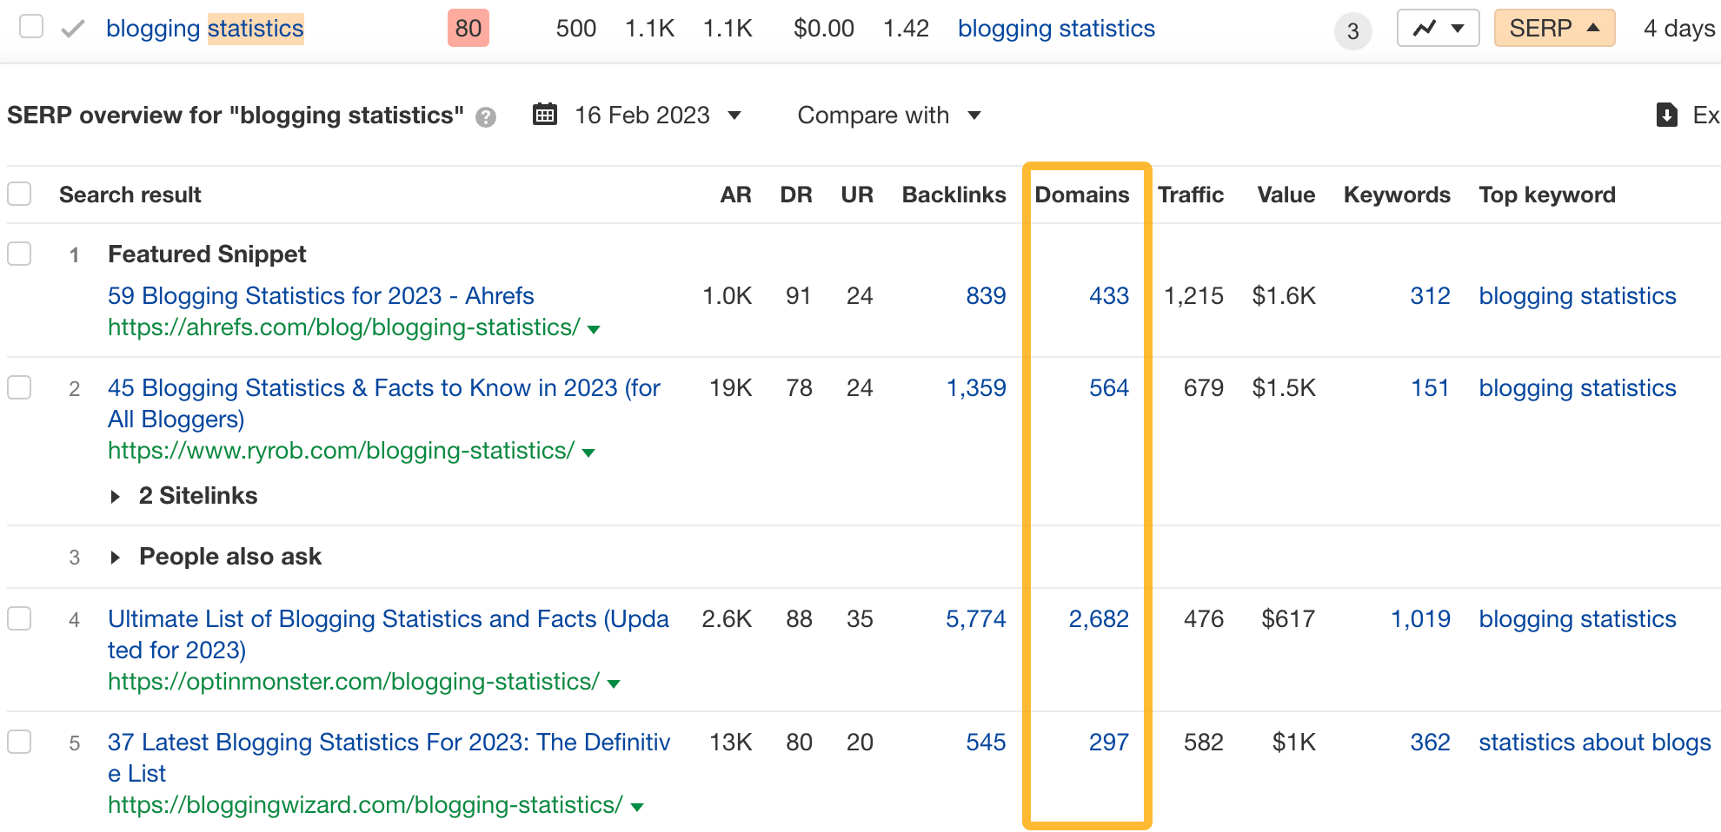The height and width of the screenshot is (832, 1721).
Task: Click the keyword difficulty badge showing 80
Action: click(468, 27)
